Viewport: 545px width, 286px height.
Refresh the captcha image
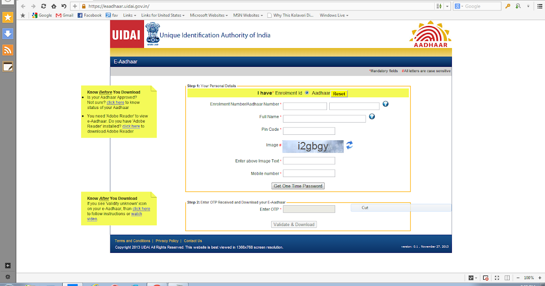point(349,145)
